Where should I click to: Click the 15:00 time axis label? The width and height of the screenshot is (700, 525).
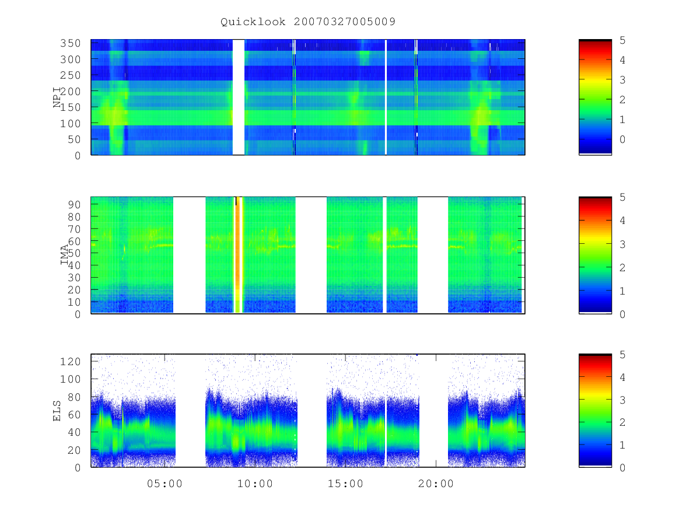point(345,484)
